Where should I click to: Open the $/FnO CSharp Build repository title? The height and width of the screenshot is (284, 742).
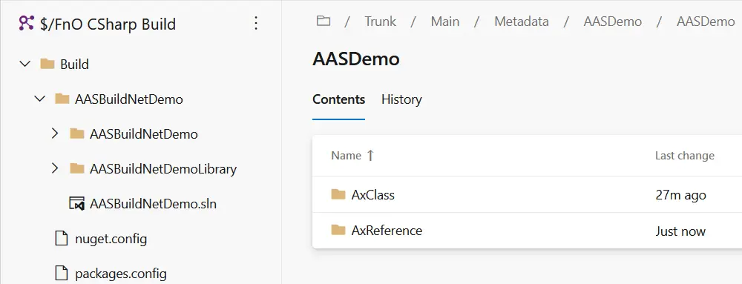tap(108, 24)
